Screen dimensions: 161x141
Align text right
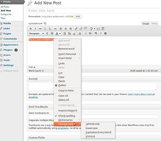70,29
